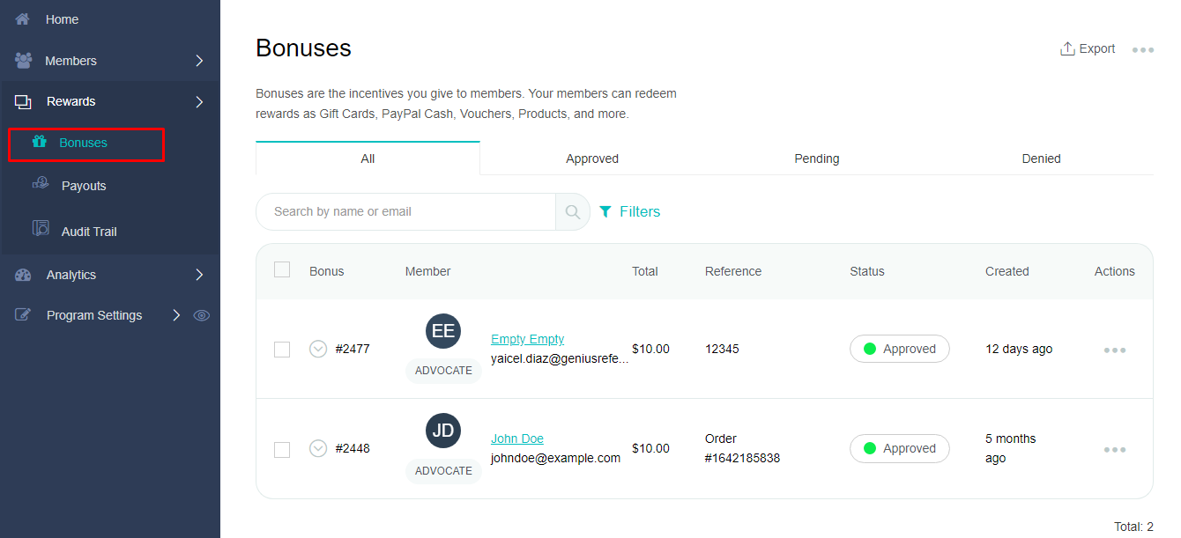Click the search by name or email field

click(x=405, y=211)
